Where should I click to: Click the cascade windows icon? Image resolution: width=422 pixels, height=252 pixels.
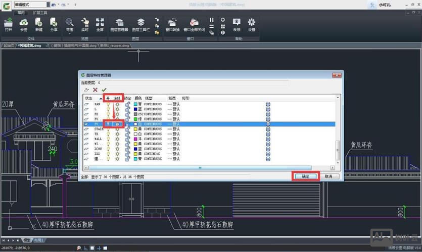(x=212, y=33)
